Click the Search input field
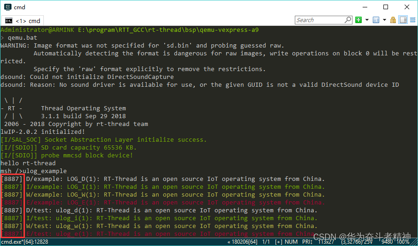The image size is (418, 246). pyautogui.click(x=323, y=20)
